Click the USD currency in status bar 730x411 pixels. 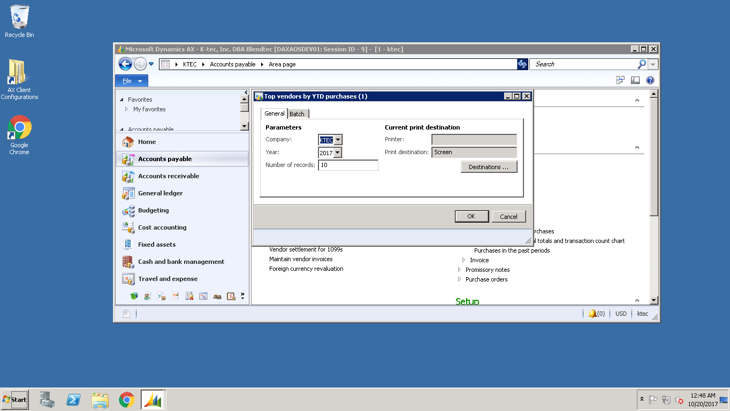pos(621,314)
